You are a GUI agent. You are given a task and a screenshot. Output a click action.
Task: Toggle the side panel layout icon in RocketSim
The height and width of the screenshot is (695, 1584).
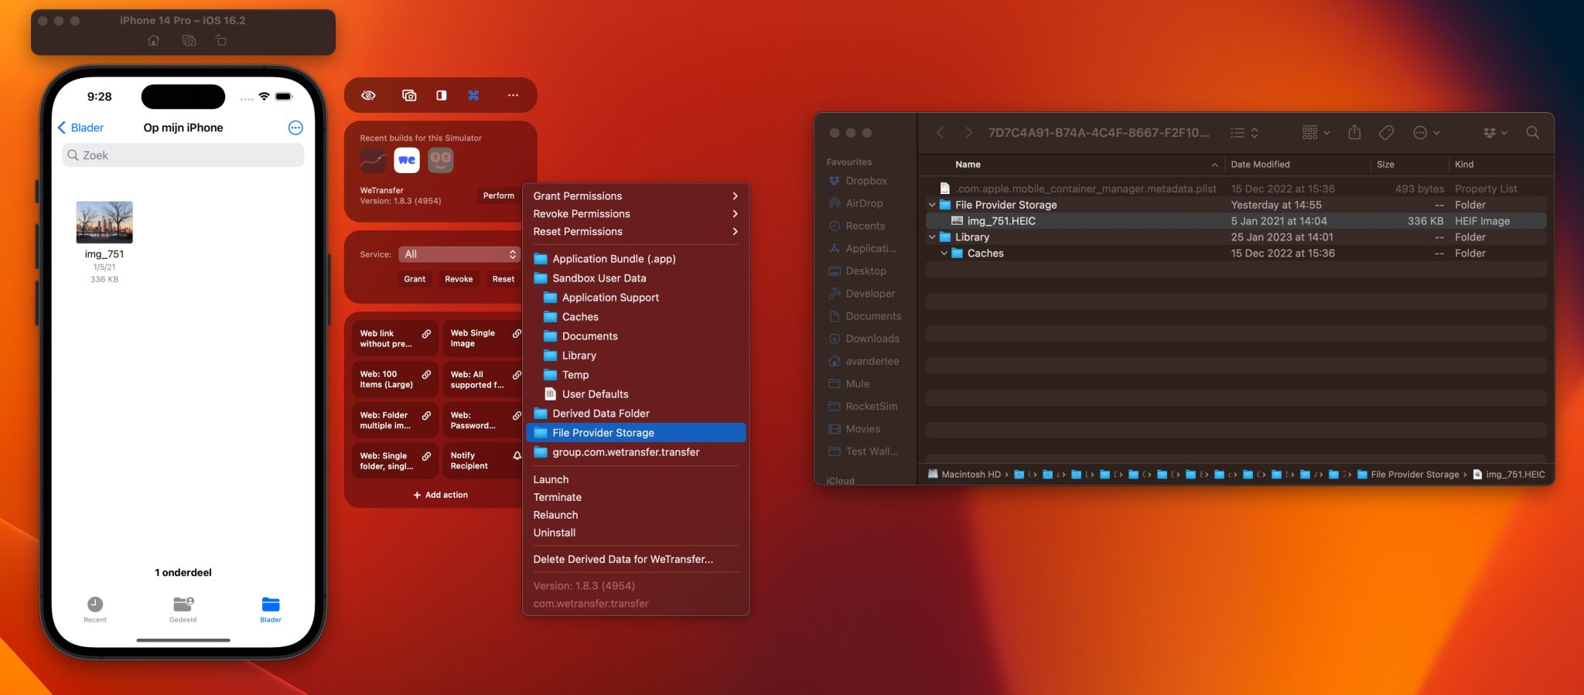pos(441,95)
